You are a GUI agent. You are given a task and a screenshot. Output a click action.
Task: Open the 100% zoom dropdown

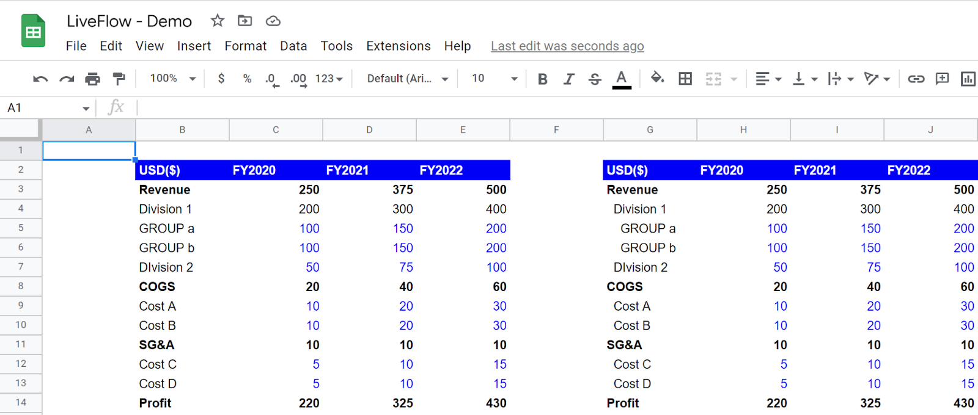(x=173, y=79)
